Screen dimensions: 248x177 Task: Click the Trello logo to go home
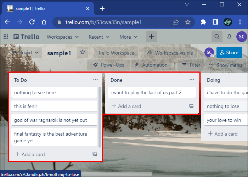[x=27, y=37]
